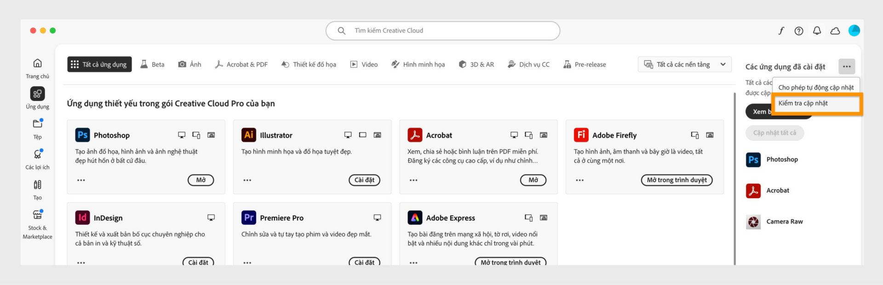
Task: Open more options on Acrobat card
Action: click(x=413, y=180)
